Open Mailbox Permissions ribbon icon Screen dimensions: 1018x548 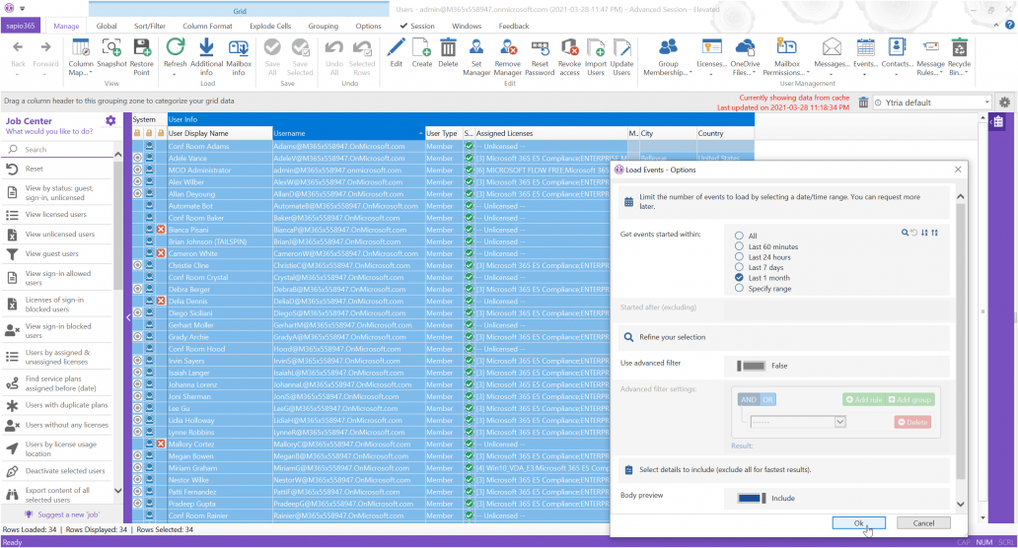[x=787, y=48]
